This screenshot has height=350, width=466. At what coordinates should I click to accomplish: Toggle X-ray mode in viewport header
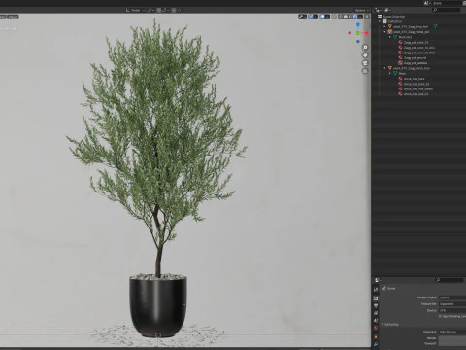click(x=334, y=17)
